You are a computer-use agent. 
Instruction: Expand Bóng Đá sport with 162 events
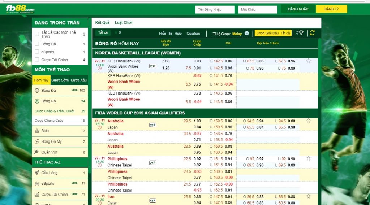click(x=60, y=90)
